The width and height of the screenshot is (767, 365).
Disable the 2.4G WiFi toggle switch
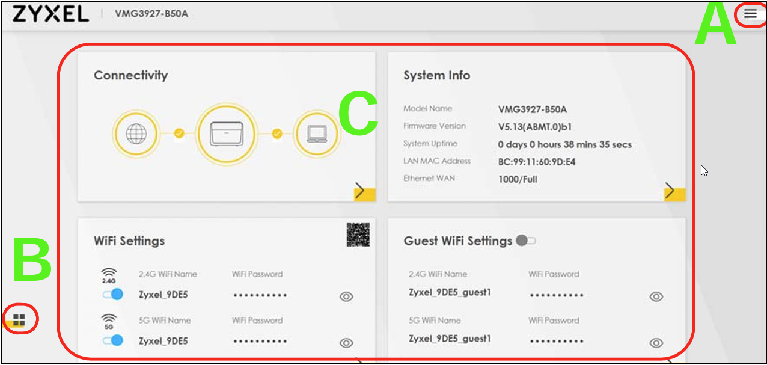(112, 295)
